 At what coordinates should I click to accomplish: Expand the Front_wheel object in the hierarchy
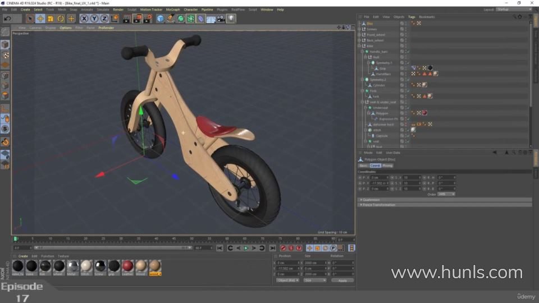point(359,35)
